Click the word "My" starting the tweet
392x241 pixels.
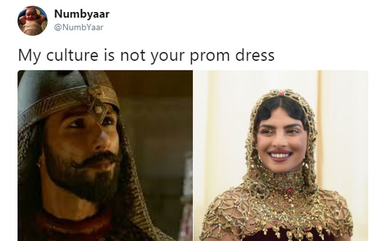click(x=30, y=56)
